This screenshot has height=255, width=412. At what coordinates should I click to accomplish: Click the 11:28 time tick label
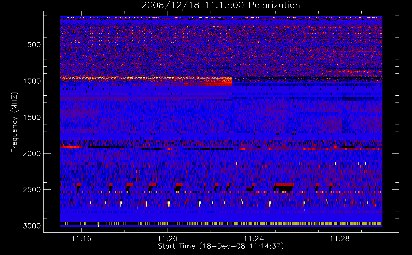click(x=340, y=239)
